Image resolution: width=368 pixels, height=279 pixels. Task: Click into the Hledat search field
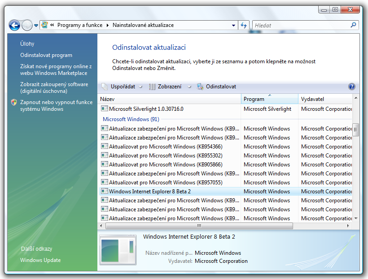coord(301,25)
